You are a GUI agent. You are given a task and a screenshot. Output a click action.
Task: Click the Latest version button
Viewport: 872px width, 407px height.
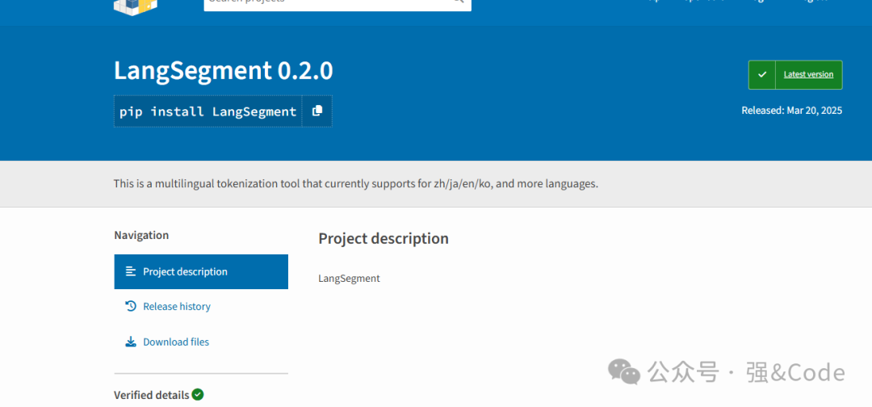[x=795, y=74]
